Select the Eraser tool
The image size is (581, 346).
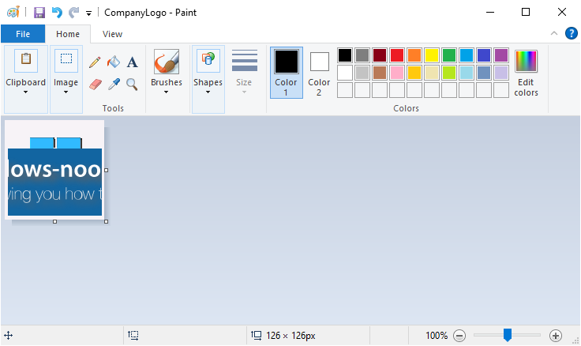(x=95, y=83)
